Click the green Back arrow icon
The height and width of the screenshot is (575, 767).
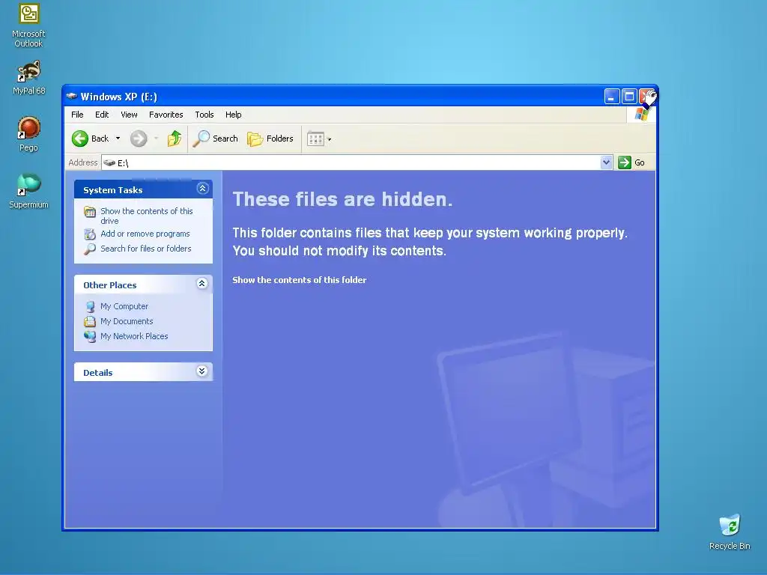pyautogui.click(x=80, y=139)
